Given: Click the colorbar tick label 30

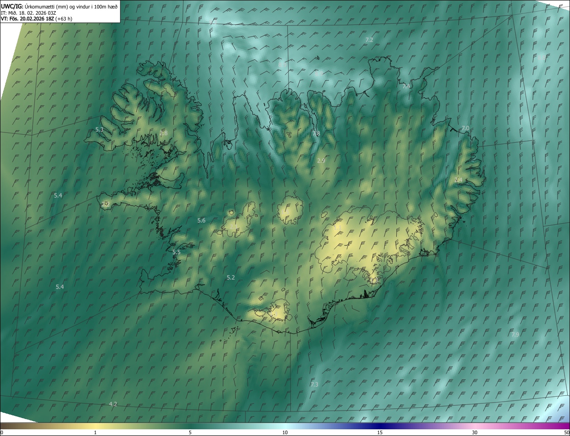Looking at the screenshot, I should point(475,432).
